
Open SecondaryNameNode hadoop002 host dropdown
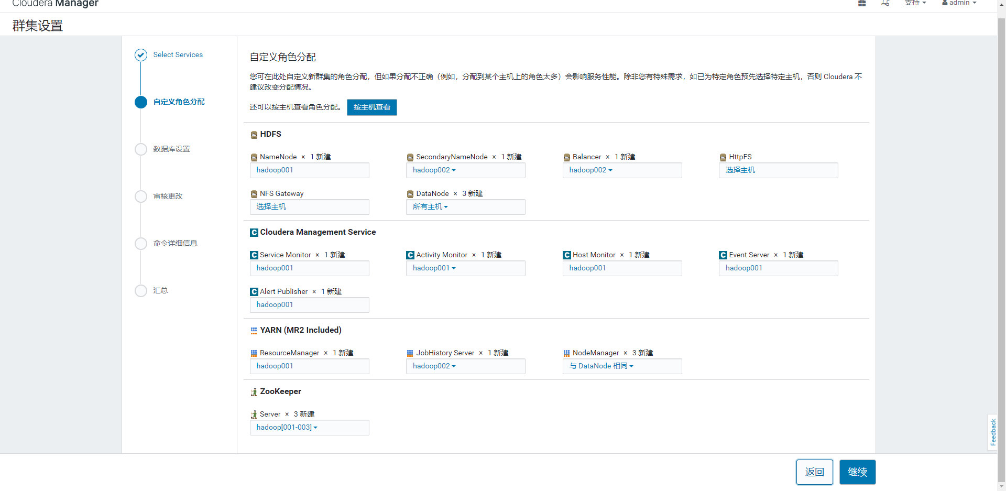click(x=434, y=170)
